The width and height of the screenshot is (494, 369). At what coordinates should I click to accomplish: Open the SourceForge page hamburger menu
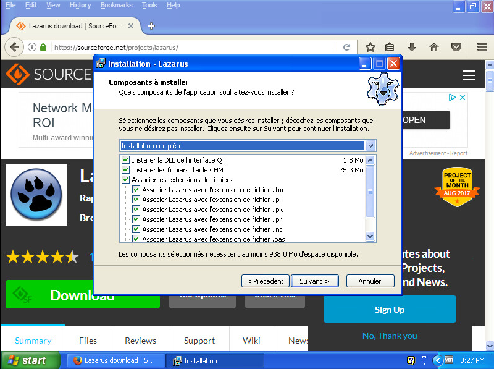[x=469, y=75]
